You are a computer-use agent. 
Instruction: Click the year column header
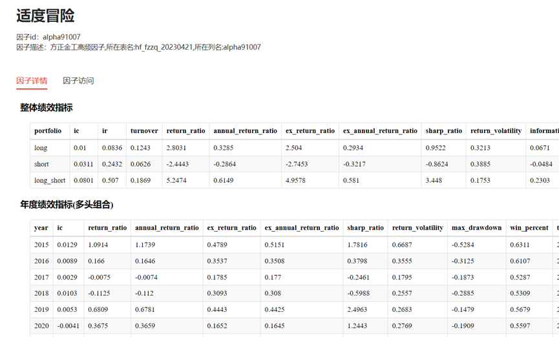[x=41, y=228]
